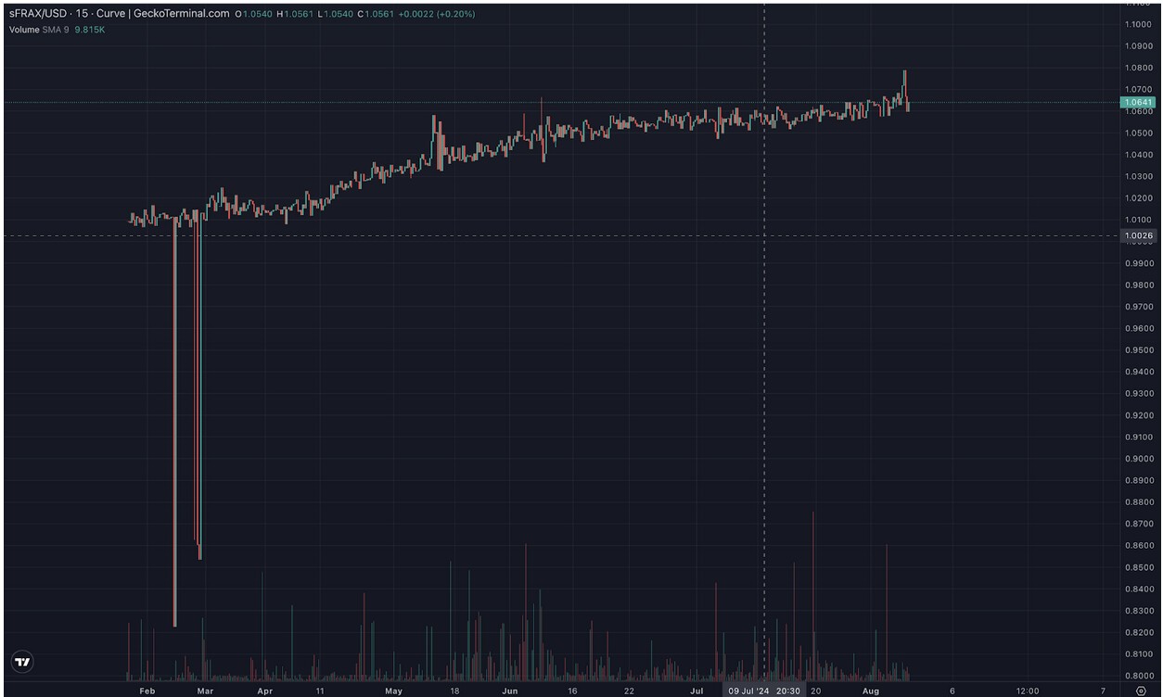Click the 1.0026 crosshair price label
1163x697 pixels.
(1137, 236)
